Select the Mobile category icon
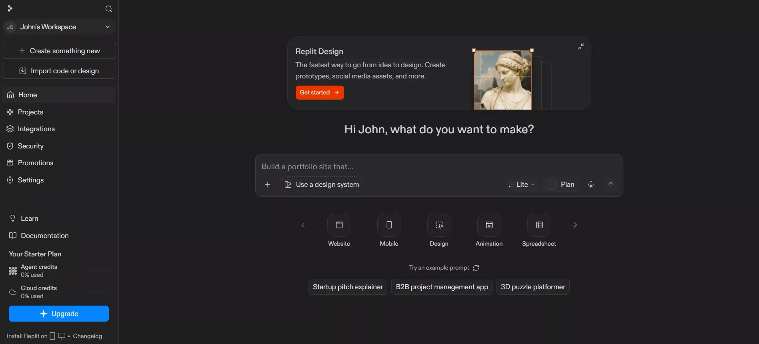 point(389,225)
